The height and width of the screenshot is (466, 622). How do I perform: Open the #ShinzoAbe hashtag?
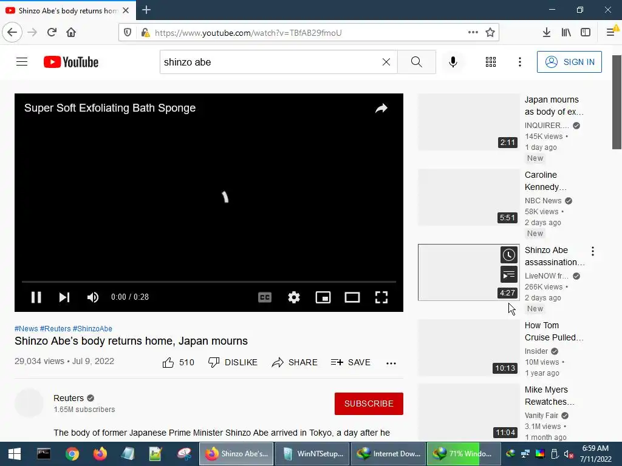click(x=92, y=328)
